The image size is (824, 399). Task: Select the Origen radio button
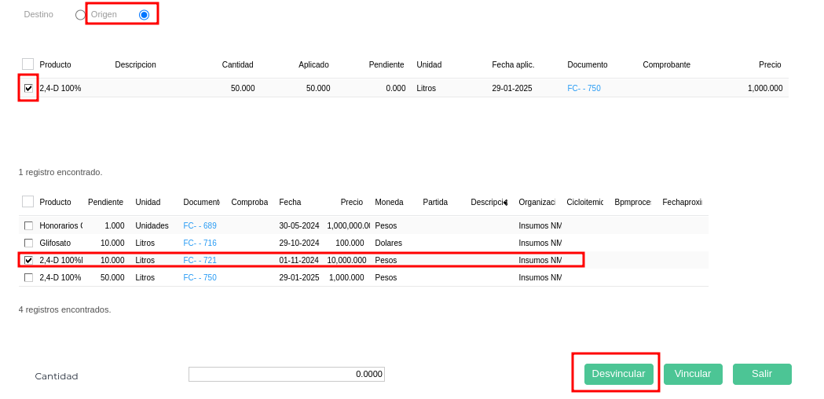click(x=144, y=15)
